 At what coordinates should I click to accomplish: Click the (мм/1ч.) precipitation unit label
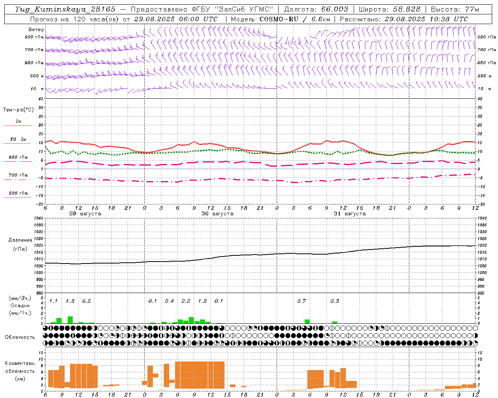(x=20, y=313)
